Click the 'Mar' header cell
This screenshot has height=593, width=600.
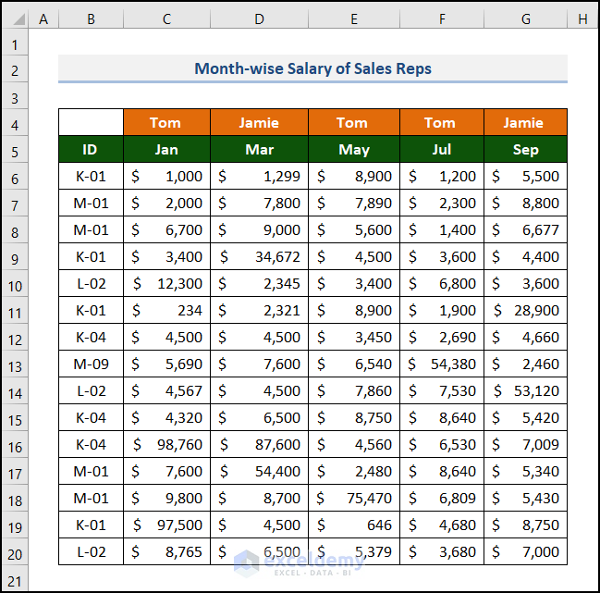click(259, 149)
